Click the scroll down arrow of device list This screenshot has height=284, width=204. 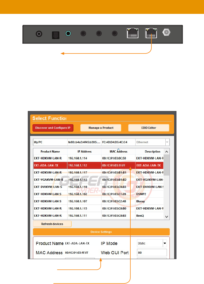[x=167, y=217]
